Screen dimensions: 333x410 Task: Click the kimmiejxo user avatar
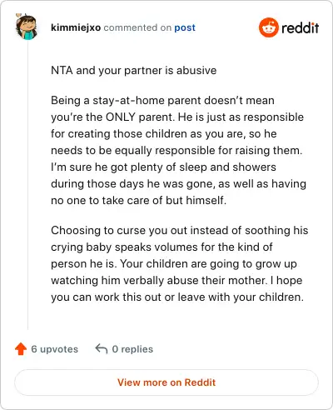(27, 27)
